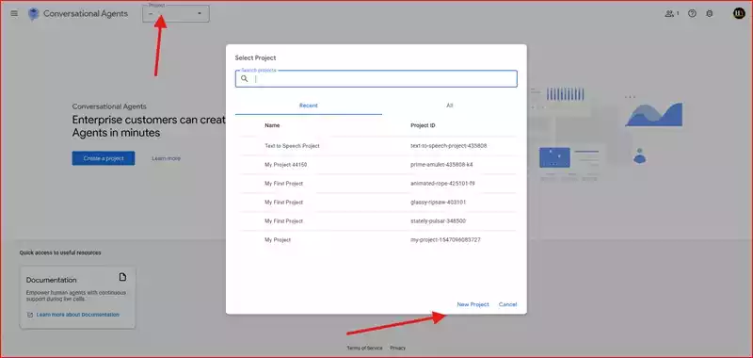Open the settings gear icon

click(710, 13)
